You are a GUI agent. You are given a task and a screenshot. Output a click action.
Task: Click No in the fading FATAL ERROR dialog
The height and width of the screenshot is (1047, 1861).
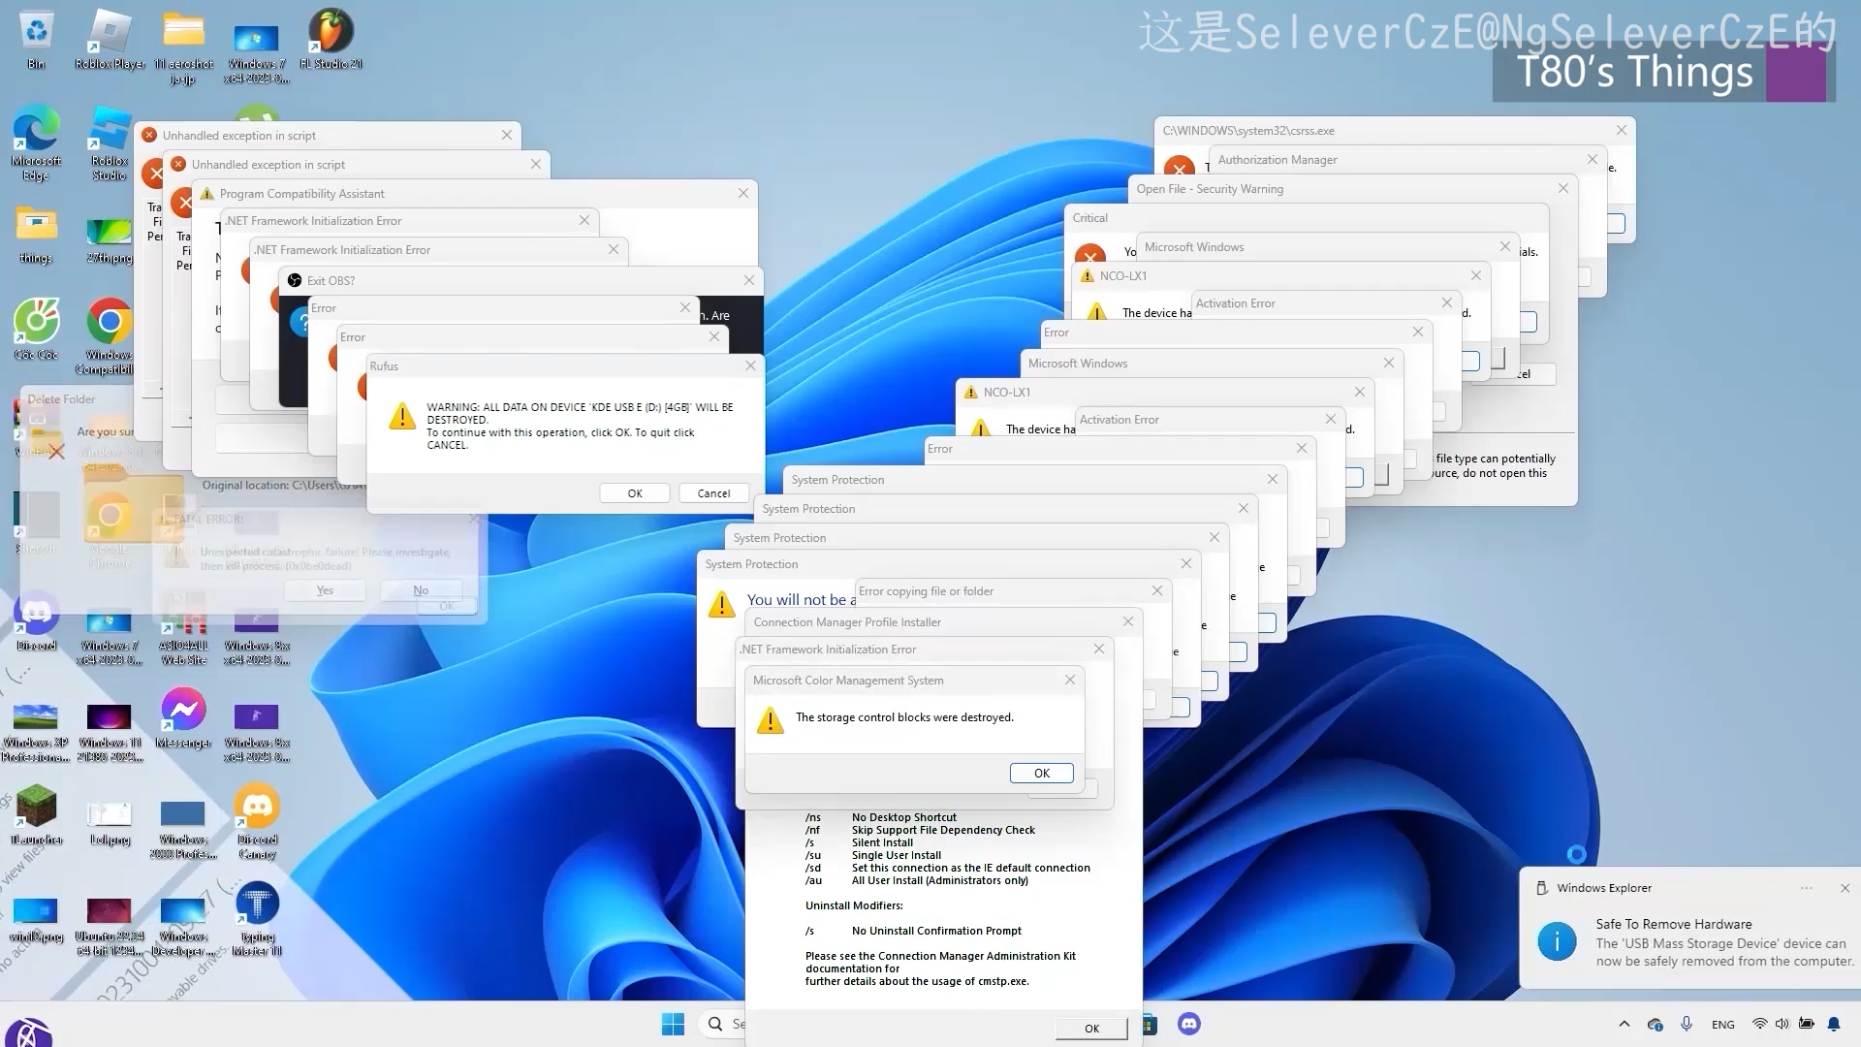[421, 590]
